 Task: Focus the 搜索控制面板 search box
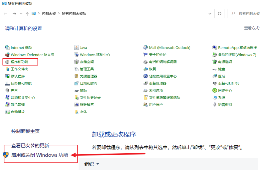click(x=245, y=14)
